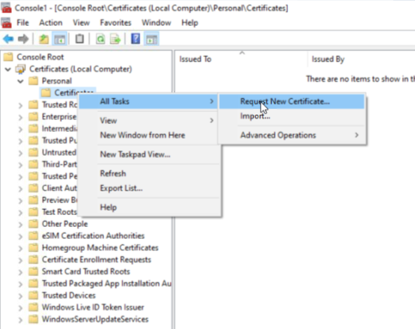This screenshot has width=415, height=329.
Task: Click the Export List toolbar icon
Action: click(x=115, y=39)
